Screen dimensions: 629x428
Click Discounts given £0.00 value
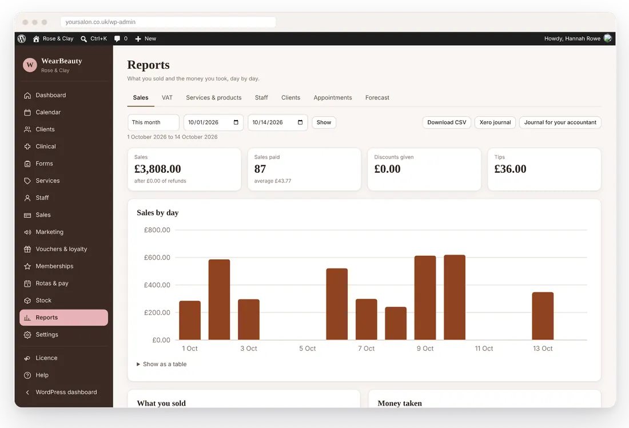pyautogui.click(x=387, y=169)
